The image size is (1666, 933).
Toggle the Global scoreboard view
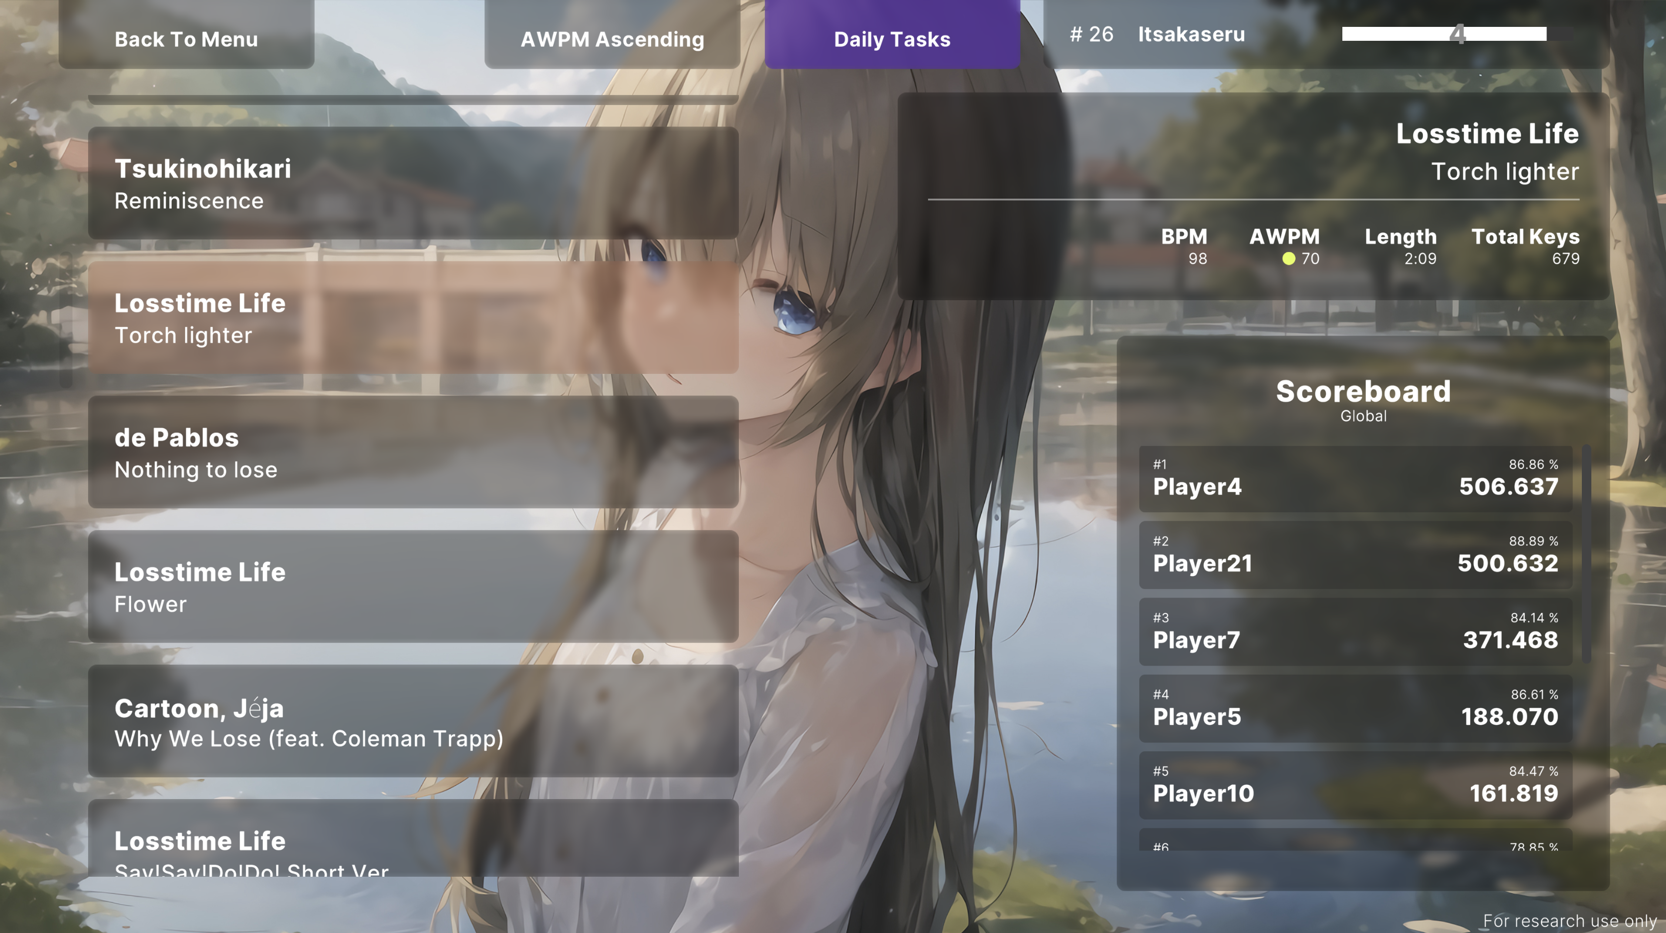click(1364, 416)
